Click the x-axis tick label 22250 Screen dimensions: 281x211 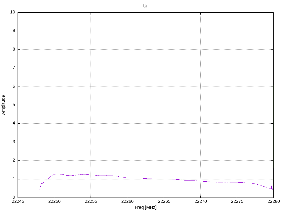pyautogui.click(x=54, y=201)
